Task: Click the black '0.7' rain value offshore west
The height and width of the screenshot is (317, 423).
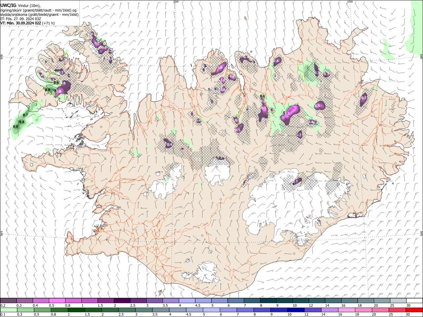Action: click(x=25, y=115)
